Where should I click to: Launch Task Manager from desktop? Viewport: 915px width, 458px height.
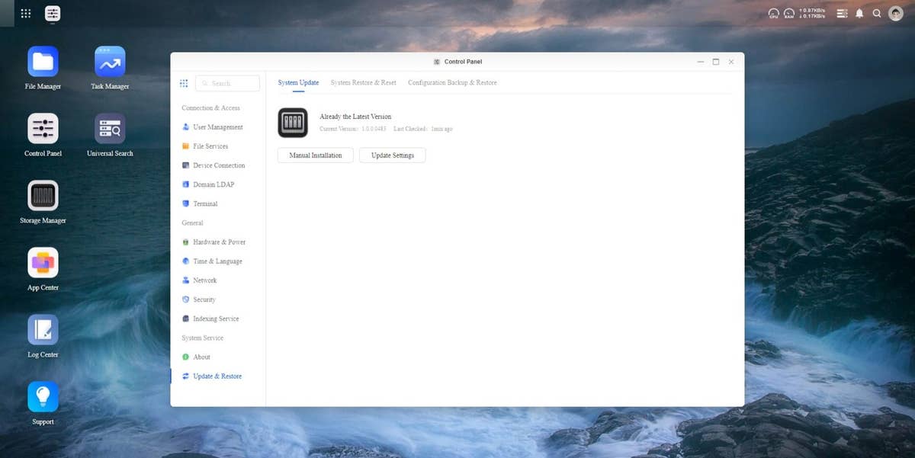110,62
